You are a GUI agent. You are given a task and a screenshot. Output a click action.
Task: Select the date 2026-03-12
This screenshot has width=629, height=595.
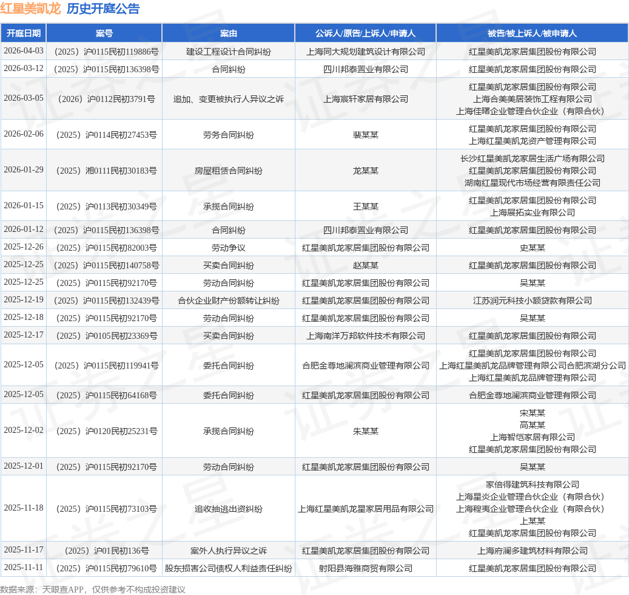pyautogui.click(x=24, y=68)
